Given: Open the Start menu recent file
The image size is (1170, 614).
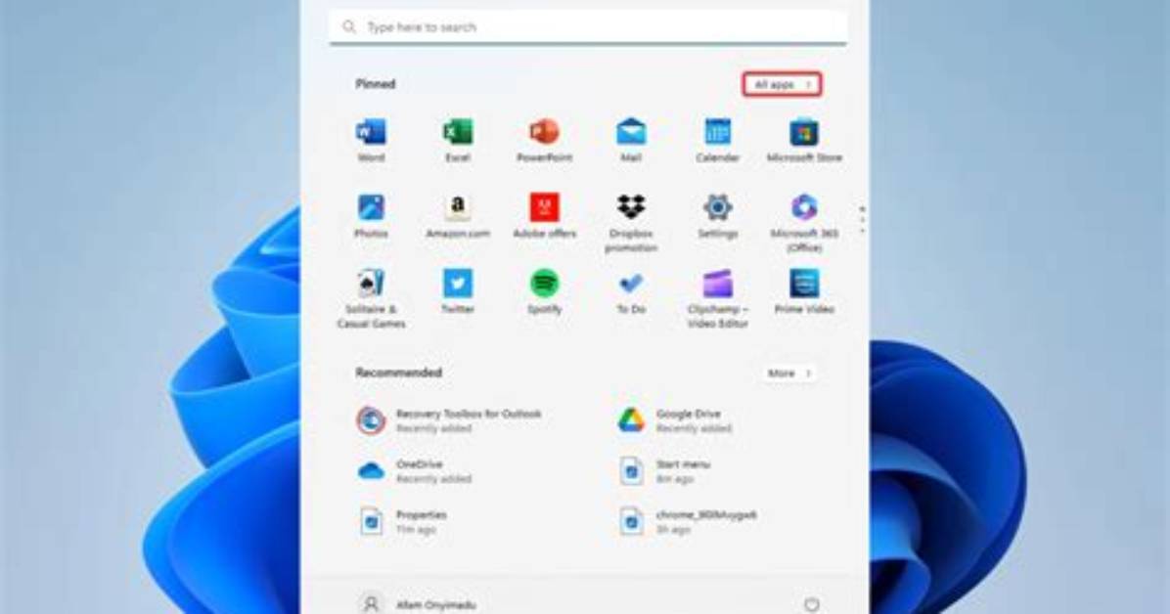Looking at the screenshot, I should [x=664, y=470].
